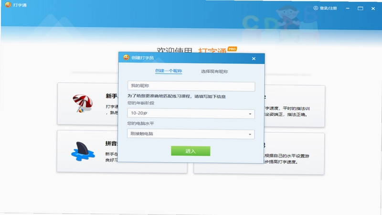Open the 10-20岁 age range dropdown
The image size is (382, 215).
coord(191,114)
